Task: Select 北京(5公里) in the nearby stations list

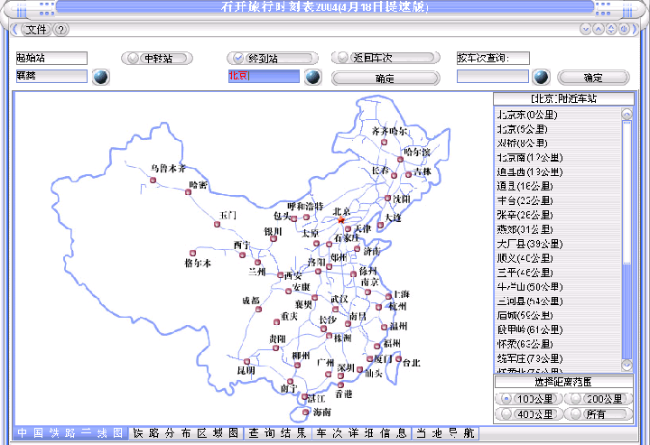Action: 558,129
